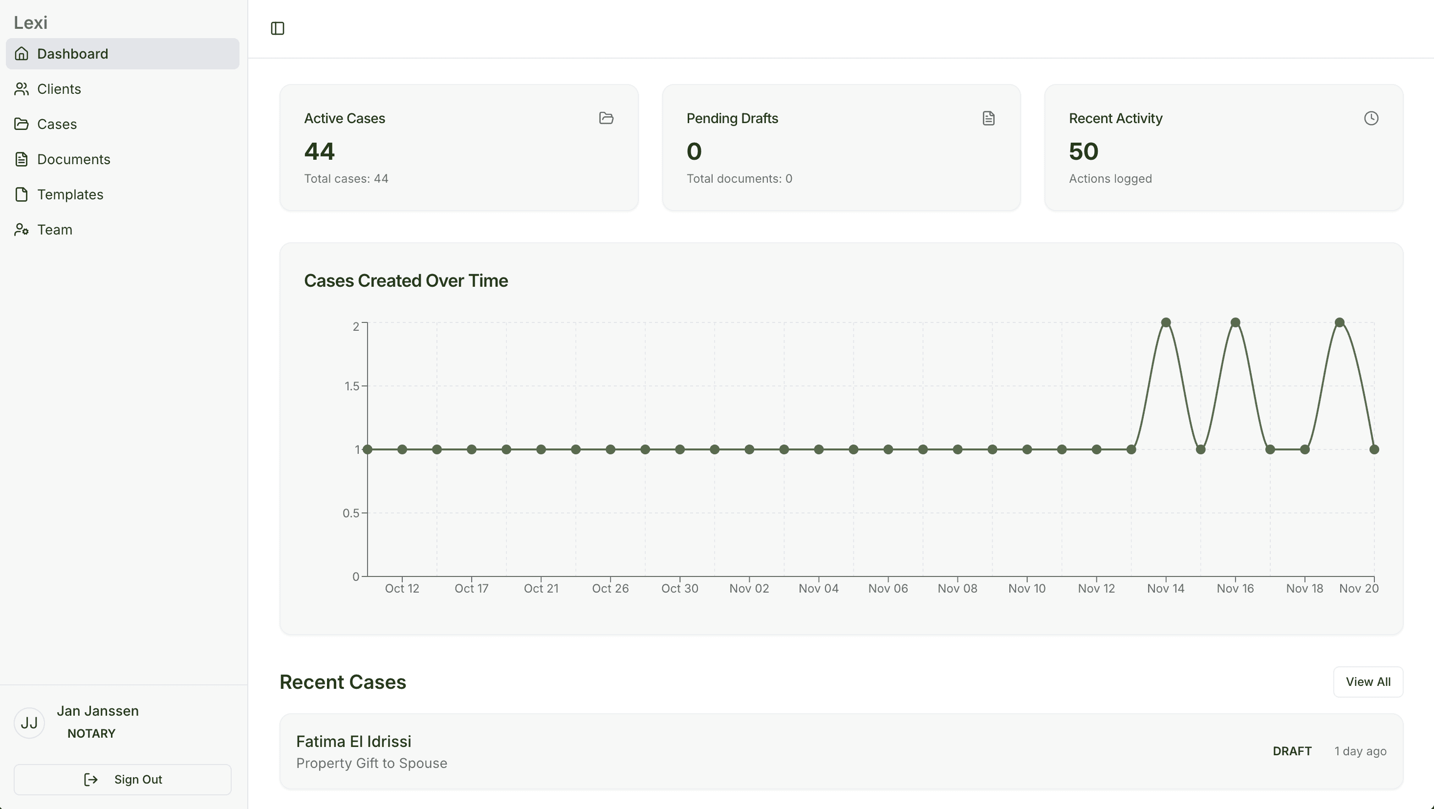Click the JJ user avatar
Screen dimensions: 1434x809
point(29,723)
